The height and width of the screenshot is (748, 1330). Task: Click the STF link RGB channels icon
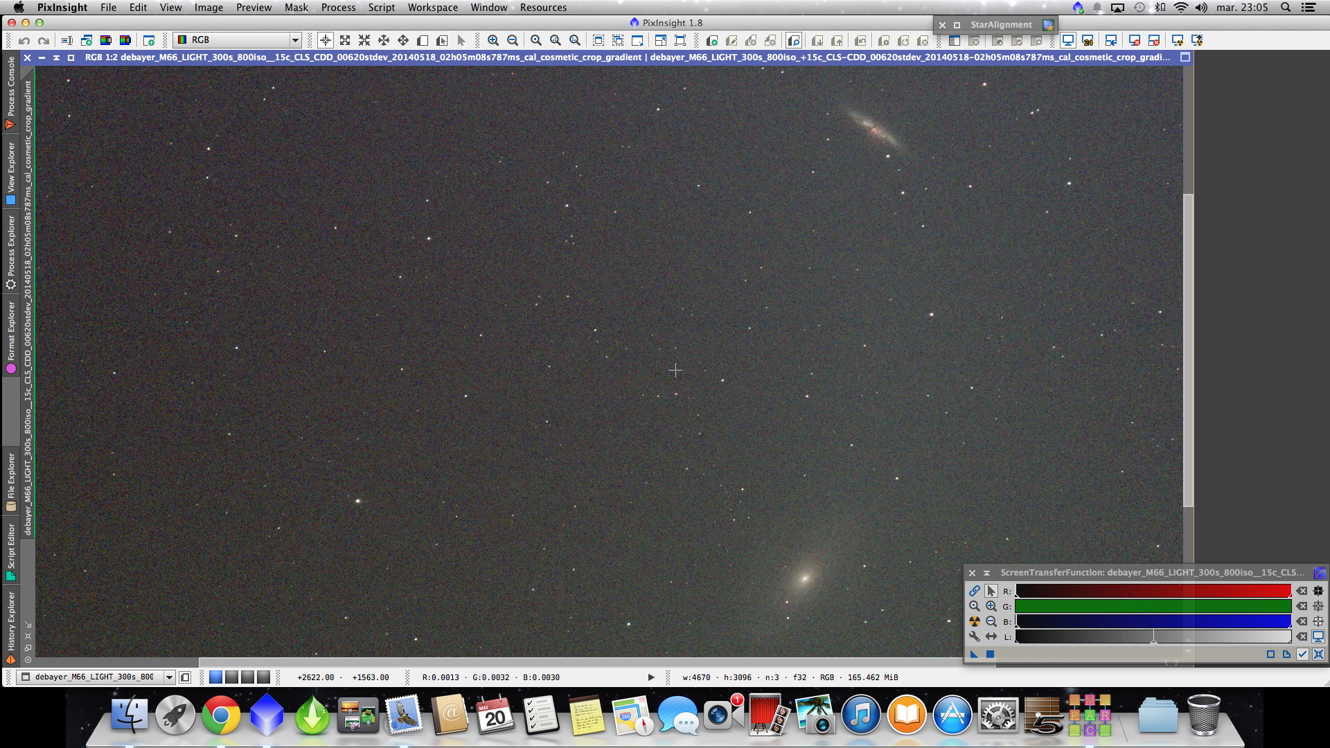coord(974,591)
